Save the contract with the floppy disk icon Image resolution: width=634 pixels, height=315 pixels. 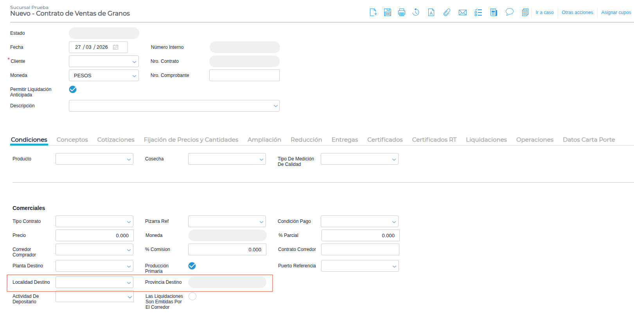coord(387,12)
